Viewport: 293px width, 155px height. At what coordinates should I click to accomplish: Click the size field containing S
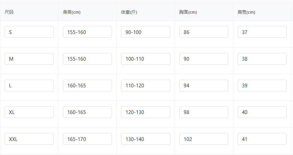[29, 32]
